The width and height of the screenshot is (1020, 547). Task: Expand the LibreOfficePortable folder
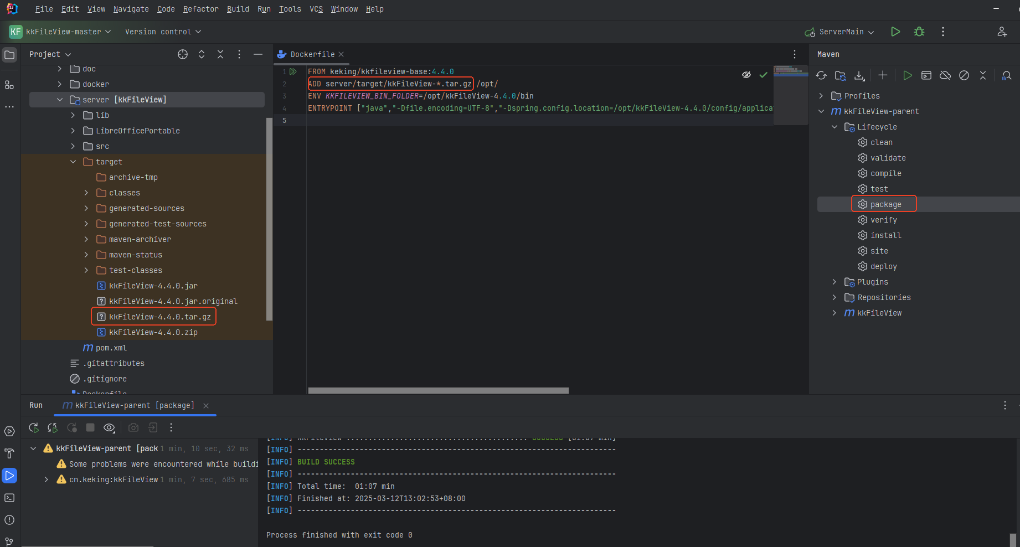tap(73, 131)
